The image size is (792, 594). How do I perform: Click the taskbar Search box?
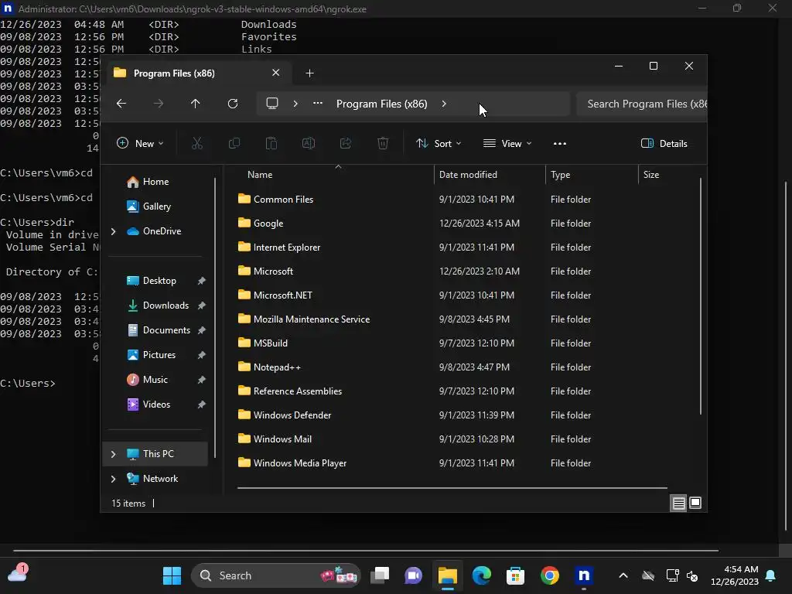[276, 575]
